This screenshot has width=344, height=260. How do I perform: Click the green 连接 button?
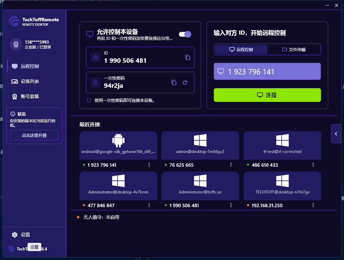267,95
